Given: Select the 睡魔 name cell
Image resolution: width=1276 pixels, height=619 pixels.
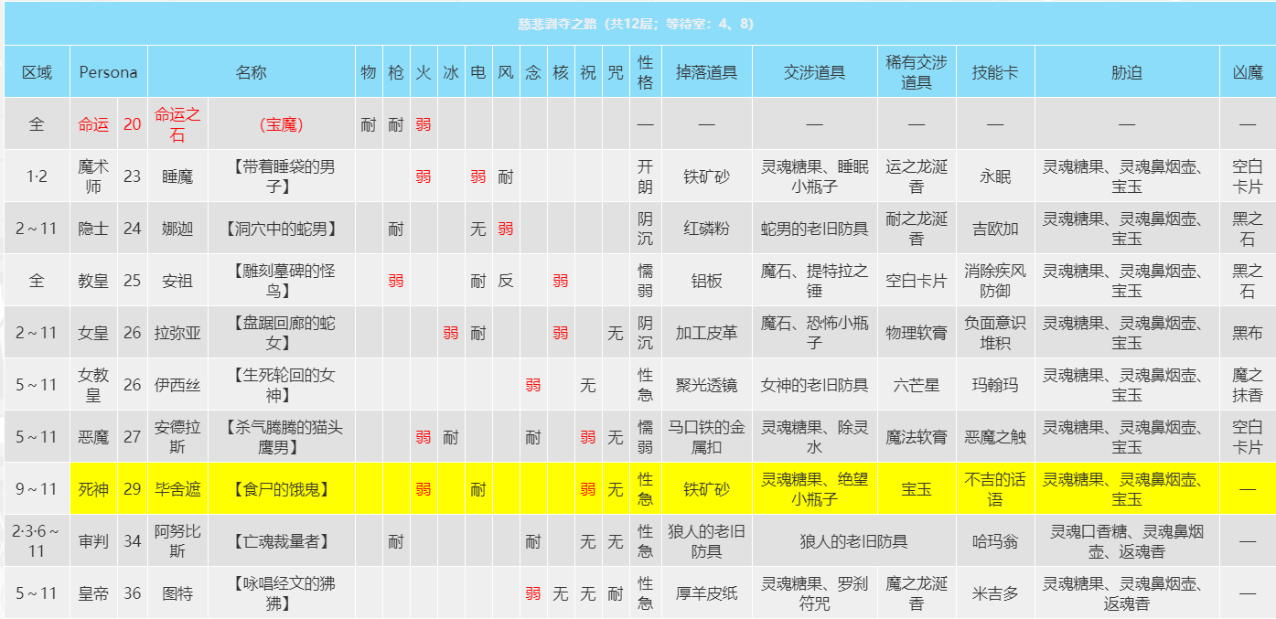Looking at the screenshot, I should tap(177, 176).
